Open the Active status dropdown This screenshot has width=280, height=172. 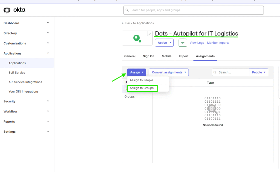pos(164,43)
